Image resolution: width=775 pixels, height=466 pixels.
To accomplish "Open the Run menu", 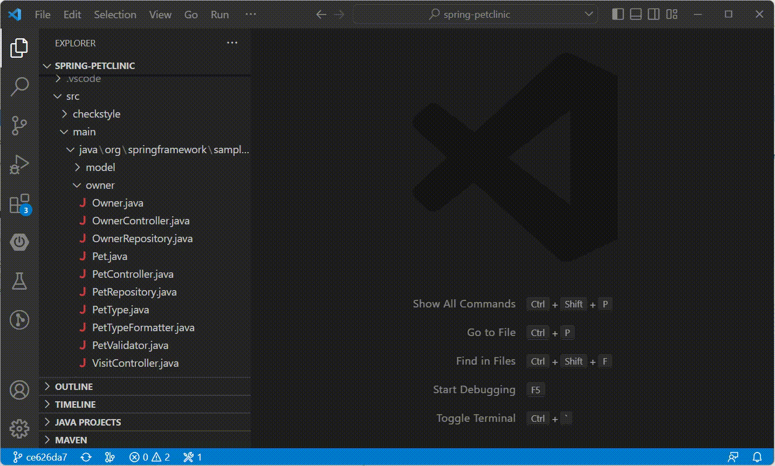I will tap(219, 15).
